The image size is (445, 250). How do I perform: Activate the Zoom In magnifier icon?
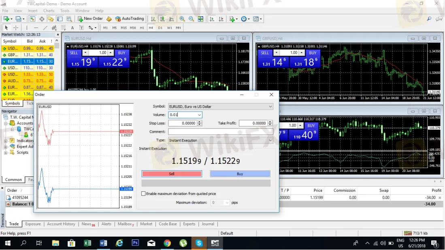click(x=181, y=19)
